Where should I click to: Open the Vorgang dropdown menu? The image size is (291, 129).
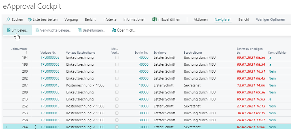[x=71, y=20]
